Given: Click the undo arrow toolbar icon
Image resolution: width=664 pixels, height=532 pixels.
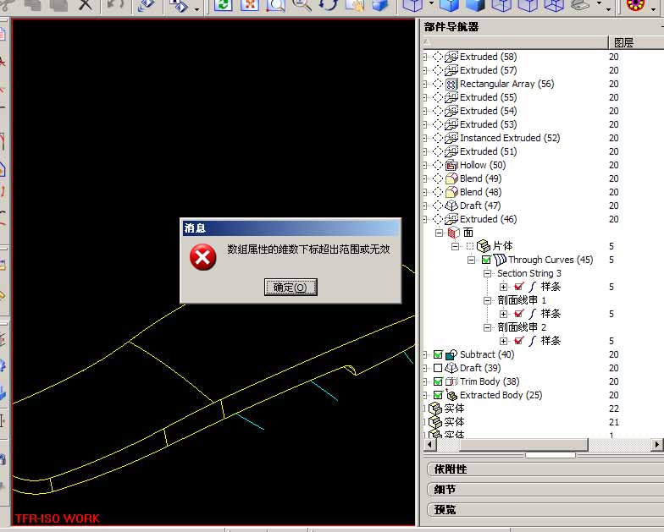Looking at the screenshot, I should tap(114, 5).
